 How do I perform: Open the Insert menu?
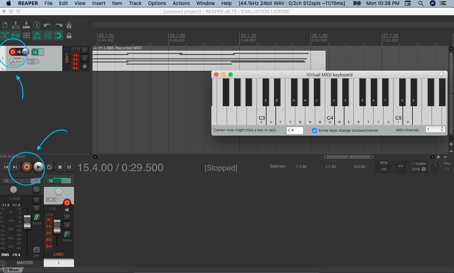tap(99, 3)
